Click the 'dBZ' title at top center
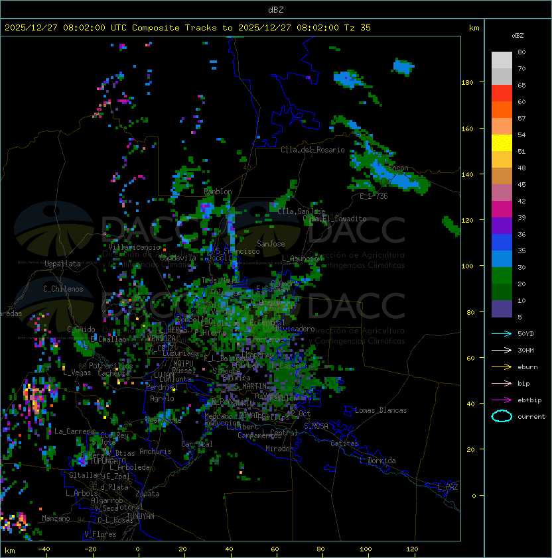 click(x=276, y=9)
